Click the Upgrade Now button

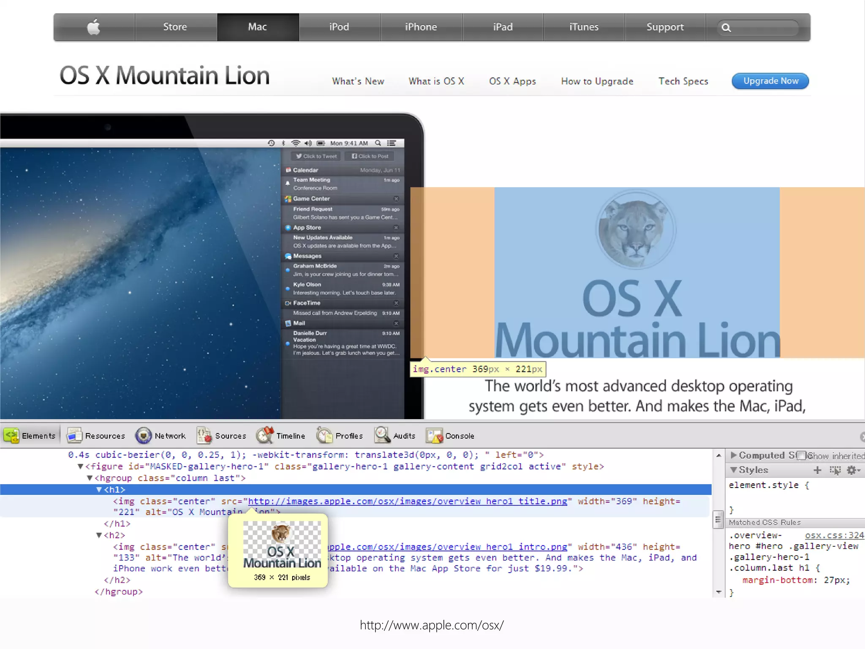pos(770,81)
